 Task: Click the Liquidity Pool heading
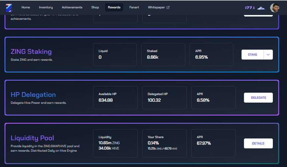[32, 138]
